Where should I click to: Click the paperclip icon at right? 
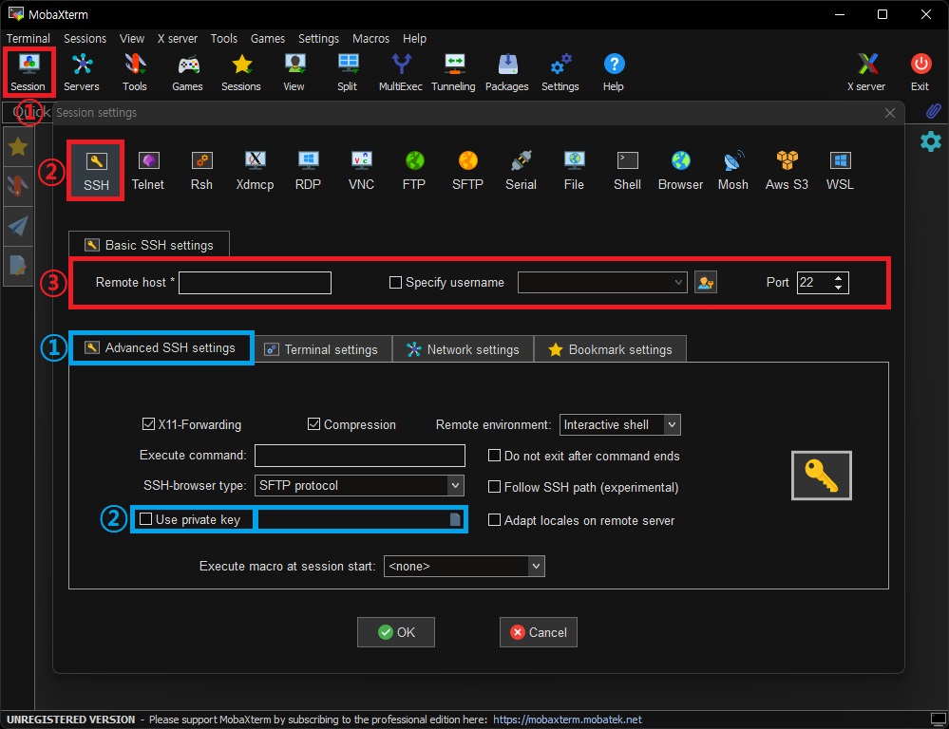(x=933, y=111)
